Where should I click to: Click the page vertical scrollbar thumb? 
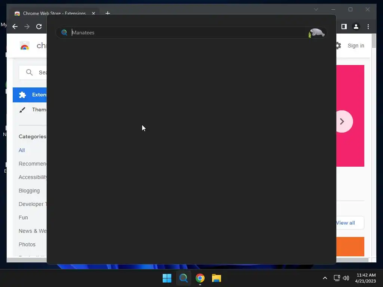374,41
